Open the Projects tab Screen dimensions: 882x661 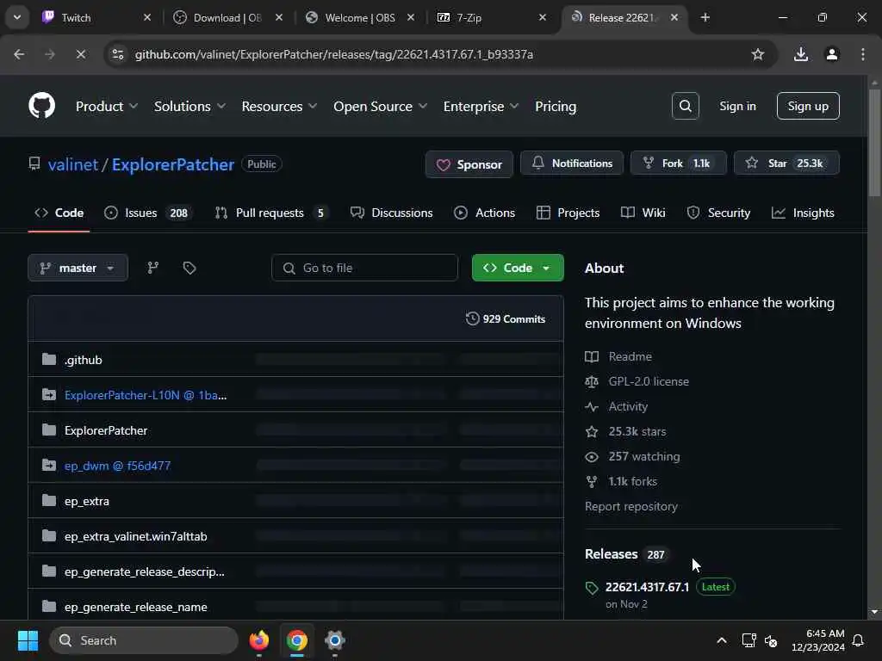pyautogui.click(x=568, y=213)
